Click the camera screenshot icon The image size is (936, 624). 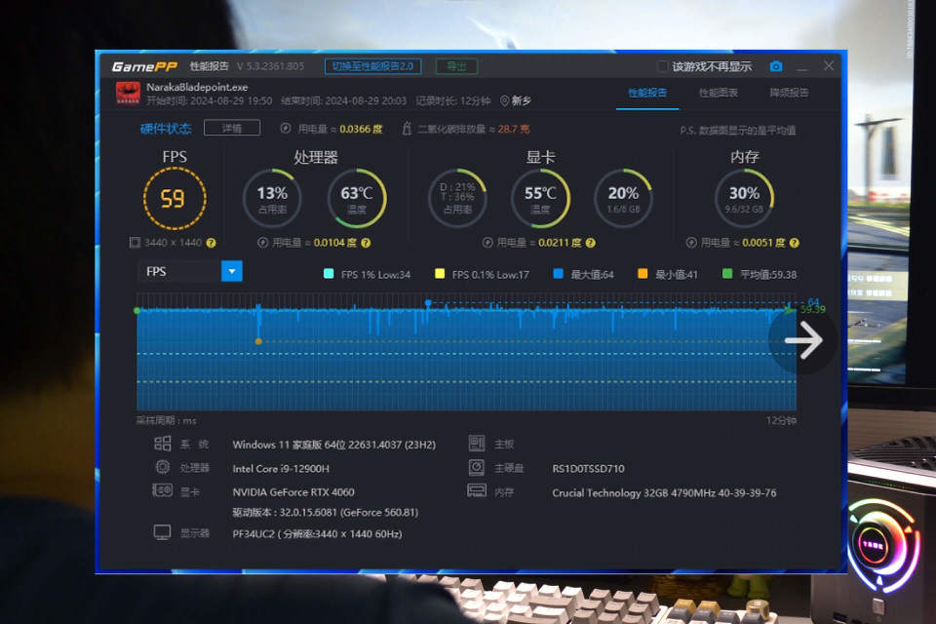point(775,66)
